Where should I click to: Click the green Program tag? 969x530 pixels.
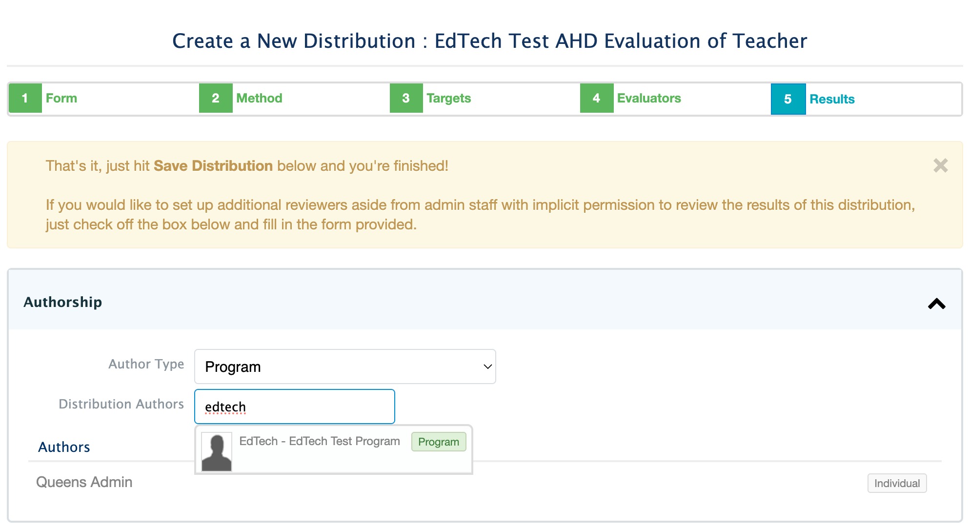tap(438, 442)
